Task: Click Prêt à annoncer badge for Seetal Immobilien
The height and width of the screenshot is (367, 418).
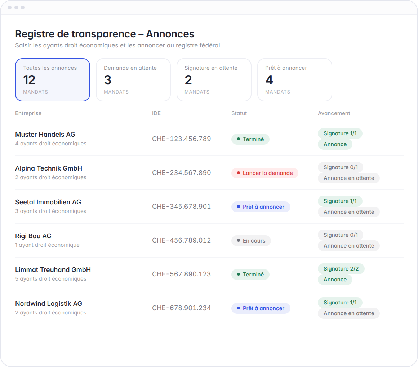Action: click(x=261, y=207)
